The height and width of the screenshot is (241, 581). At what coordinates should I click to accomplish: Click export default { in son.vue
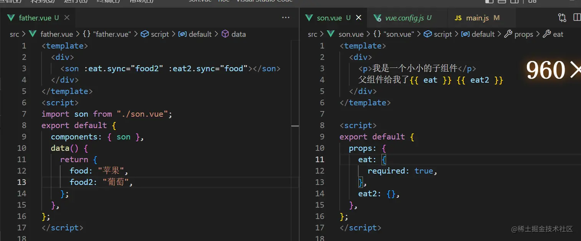pyautogui.click(x=377, y=137)
